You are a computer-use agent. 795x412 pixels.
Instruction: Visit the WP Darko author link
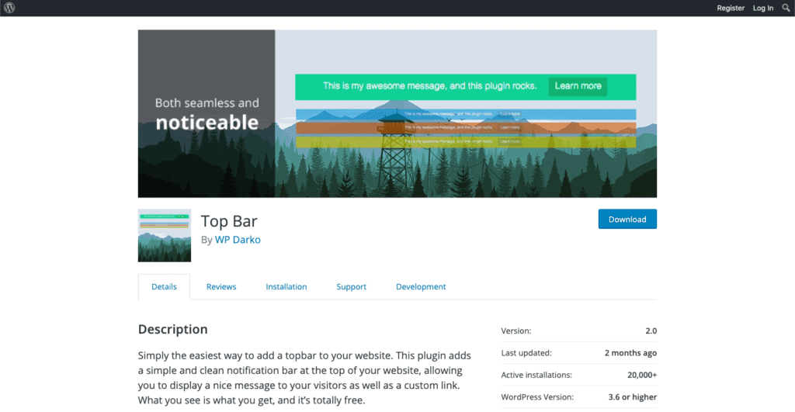click(x=238, y=240)
